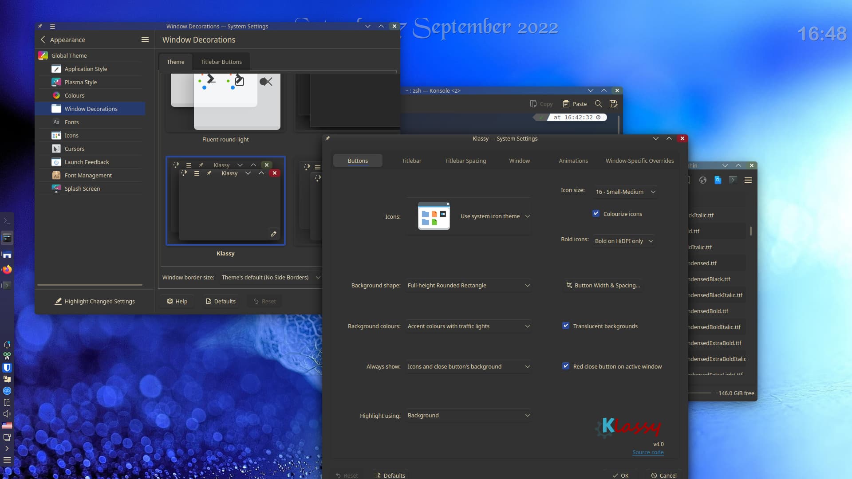The height and width of the screenshot is (479, 852).
Task: Select the Theme tab in Window Decorations
Action: (175, 62)
